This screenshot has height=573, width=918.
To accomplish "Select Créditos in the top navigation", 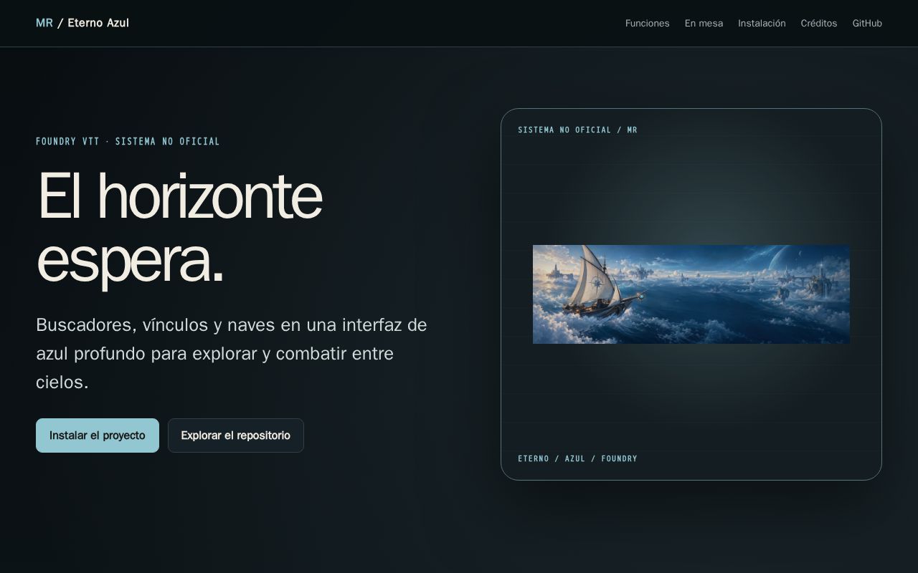I will coord(819,24).
